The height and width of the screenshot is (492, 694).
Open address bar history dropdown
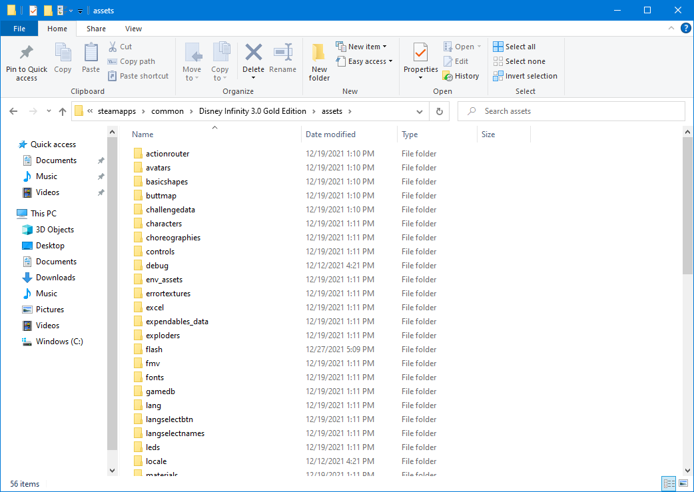[x=420, y=111]
